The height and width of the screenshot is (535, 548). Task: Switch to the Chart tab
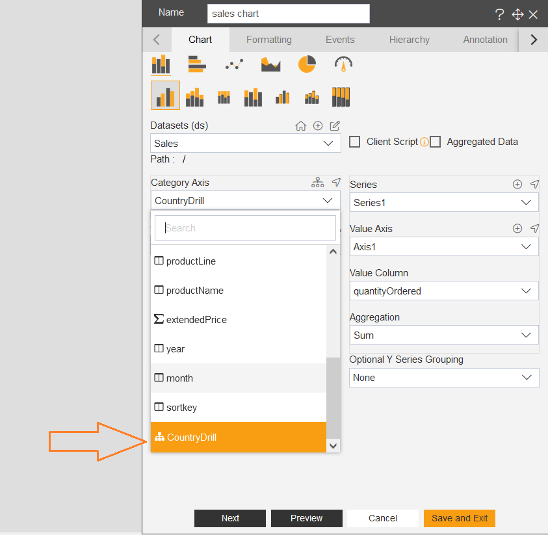[x=200, y=40]
